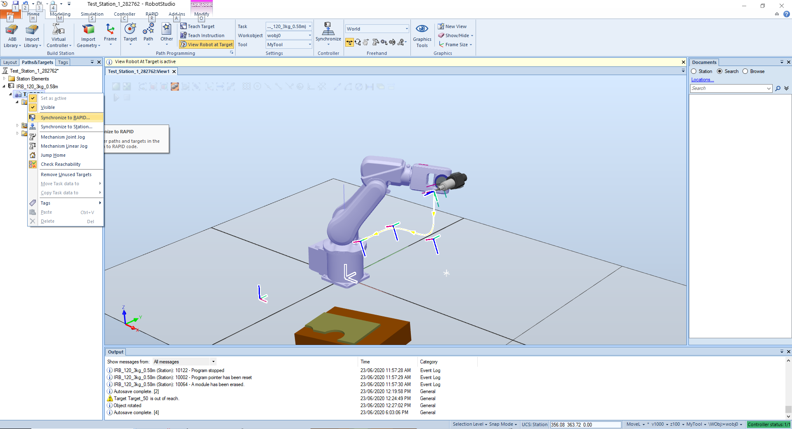The image size is (792, 429).
Task: Select the Station radio button
Action: (x=694, y=71)
